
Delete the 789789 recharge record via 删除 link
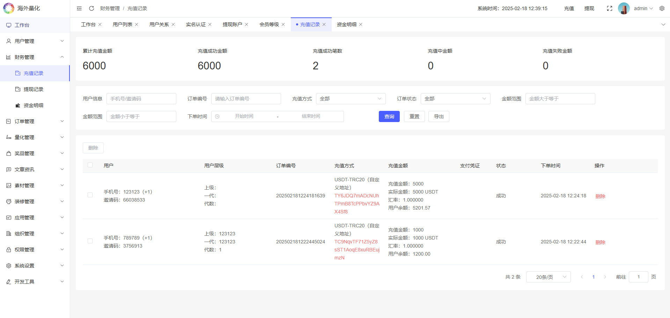(x=600, y=242)
